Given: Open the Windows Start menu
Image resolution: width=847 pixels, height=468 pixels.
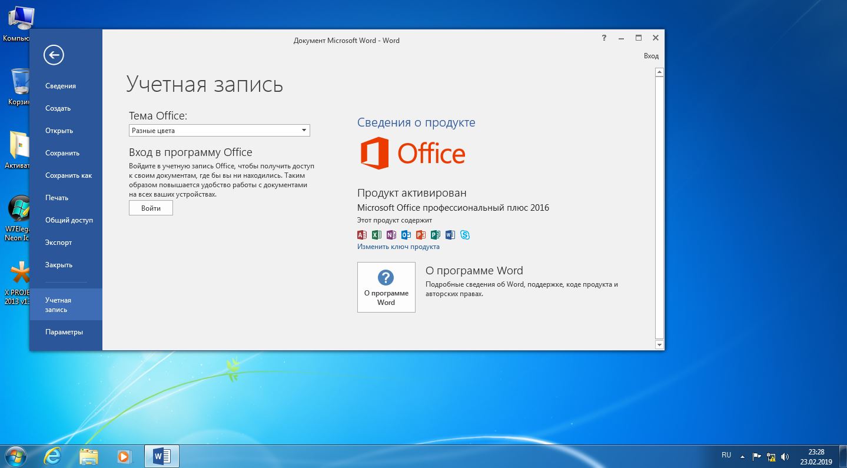Looking at the screenshot, I should pos(15,456).
